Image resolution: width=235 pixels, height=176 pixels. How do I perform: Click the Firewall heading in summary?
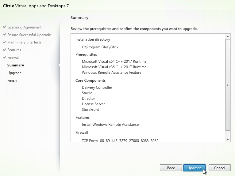click(x=82, y=133)
